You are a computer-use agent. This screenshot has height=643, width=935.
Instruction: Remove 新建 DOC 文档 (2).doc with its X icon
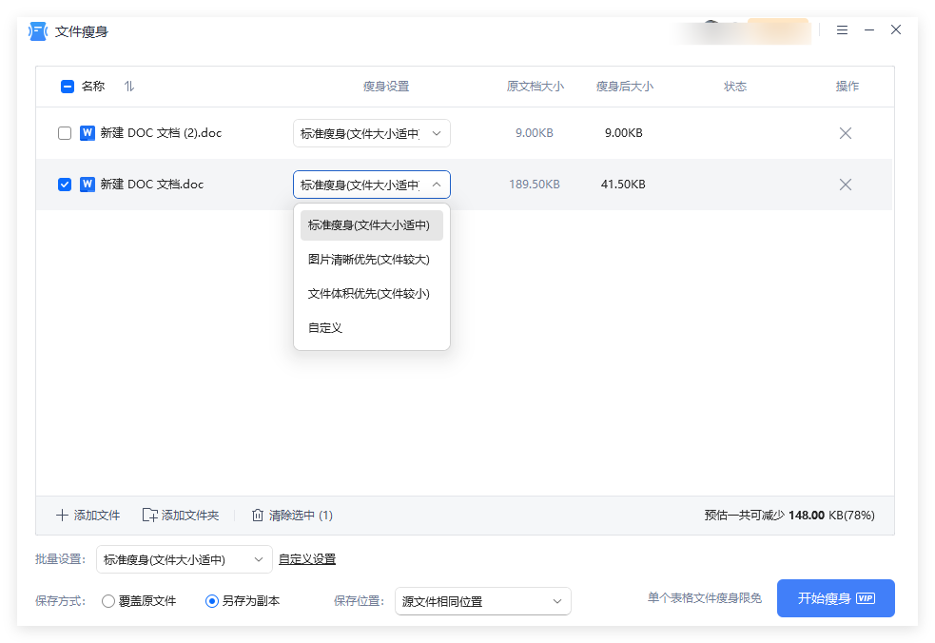click(845, 133)
